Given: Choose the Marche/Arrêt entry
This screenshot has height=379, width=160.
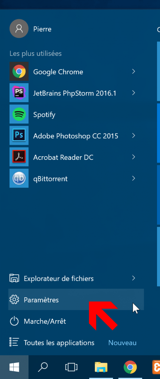Looking at the screenshot, I should point(76,321).
